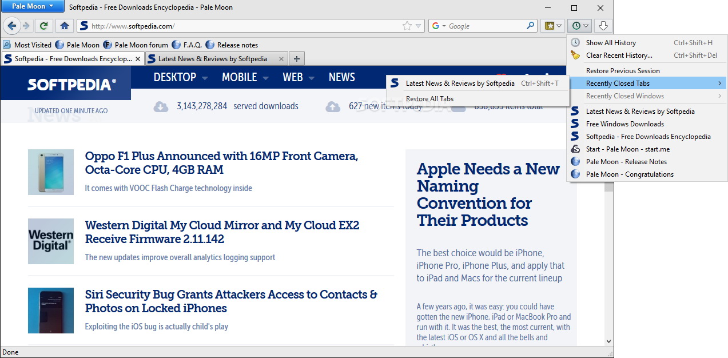Click the Western Digital logo thumbnail
The width and height of the screenshot is (728, 358).
coord(51,241)
